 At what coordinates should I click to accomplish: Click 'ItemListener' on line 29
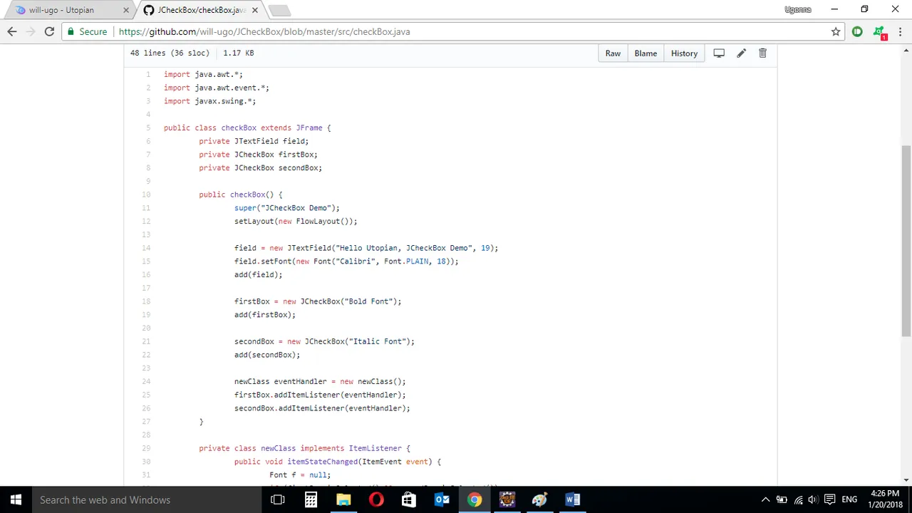pos(375,448)
